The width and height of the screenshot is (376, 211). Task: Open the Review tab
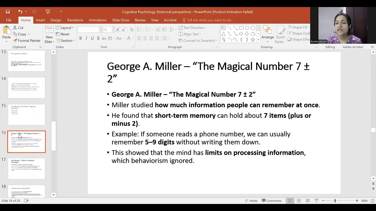[140, 20]
